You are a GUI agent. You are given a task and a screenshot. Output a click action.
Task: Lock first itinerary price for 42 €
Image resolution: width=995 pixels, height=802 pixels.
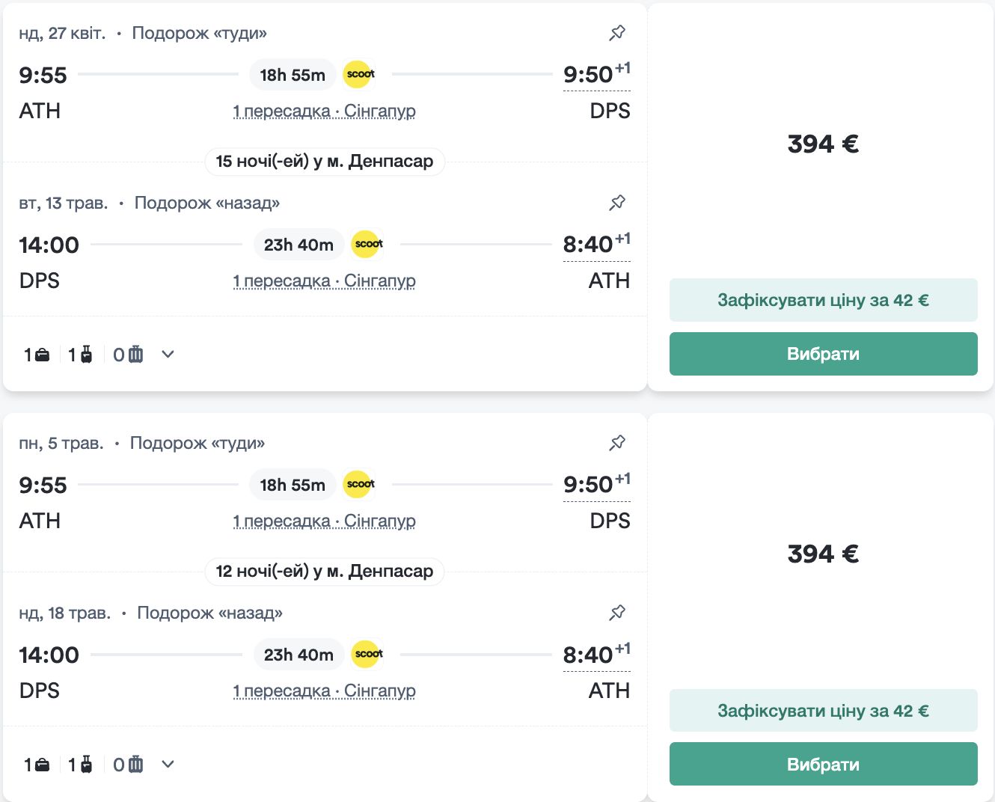pos(823,300)
